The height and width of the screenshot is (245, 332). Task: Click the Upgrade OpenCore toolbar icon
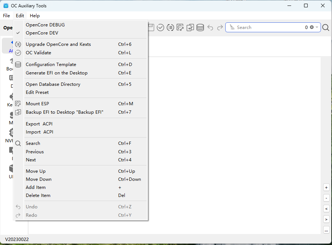pyautogui.click(x=170, y=28)
